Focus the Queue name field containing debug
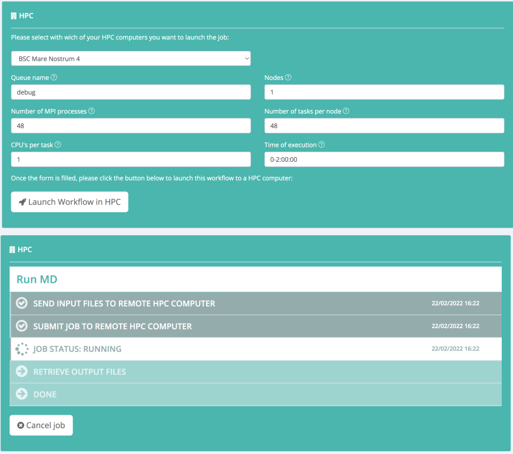513x454 pixels. coord(131,92)
